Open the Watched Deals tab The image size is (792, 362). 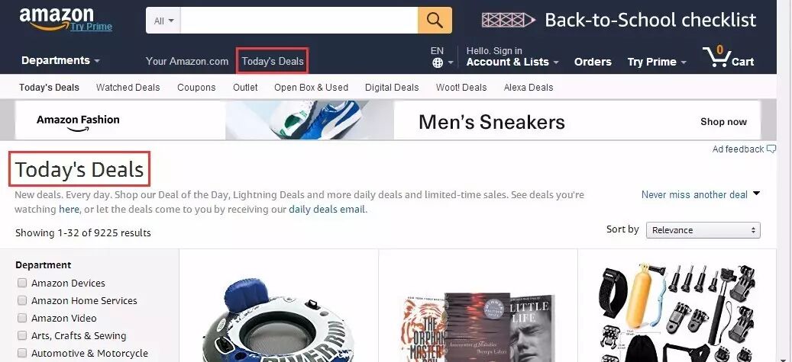128,87
